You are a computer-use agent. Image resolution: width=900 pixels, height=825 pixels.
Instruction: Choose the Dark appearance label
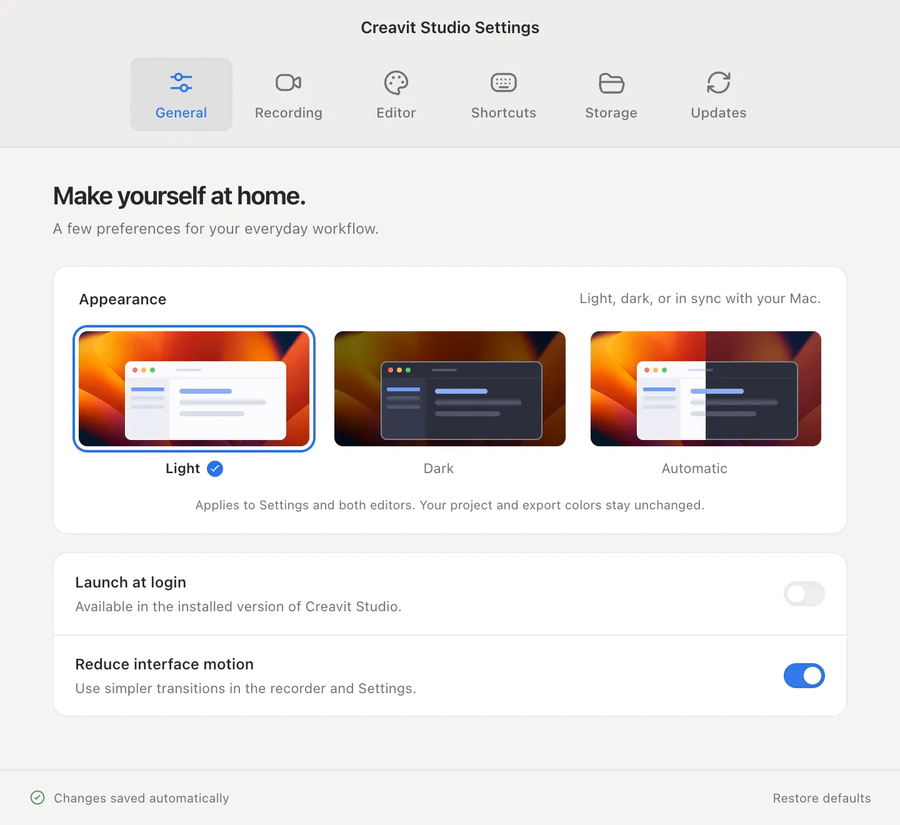(439, 469)
